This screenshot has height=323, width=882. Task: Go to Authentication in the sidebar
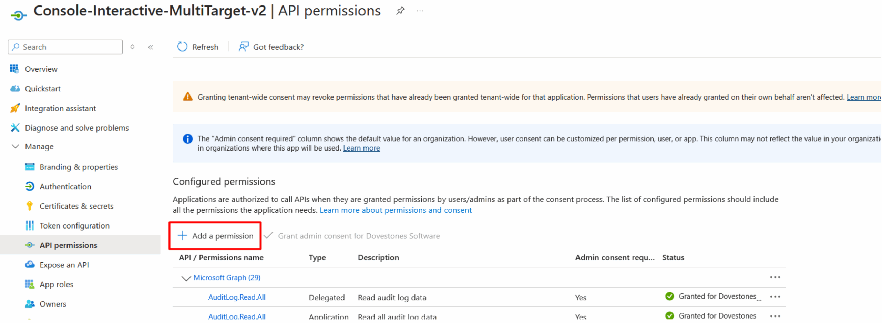tap(65, 187)
